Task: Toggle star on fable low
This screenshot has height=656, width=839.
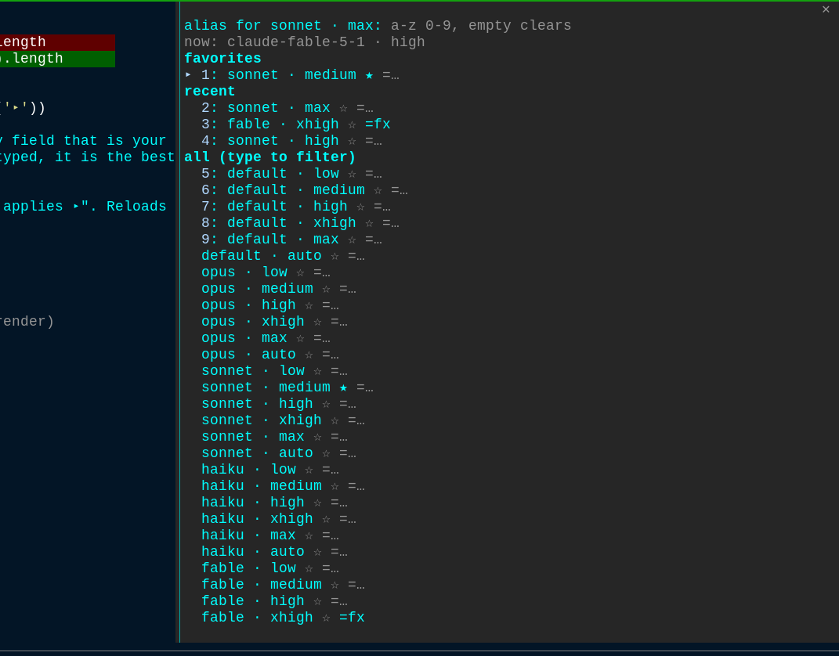Action: (x=309, y=568)
